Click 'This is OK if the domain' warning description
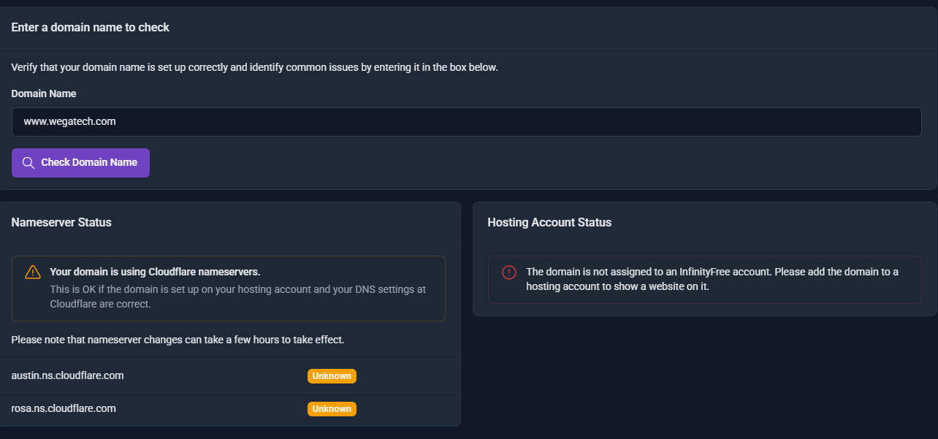 237,297
